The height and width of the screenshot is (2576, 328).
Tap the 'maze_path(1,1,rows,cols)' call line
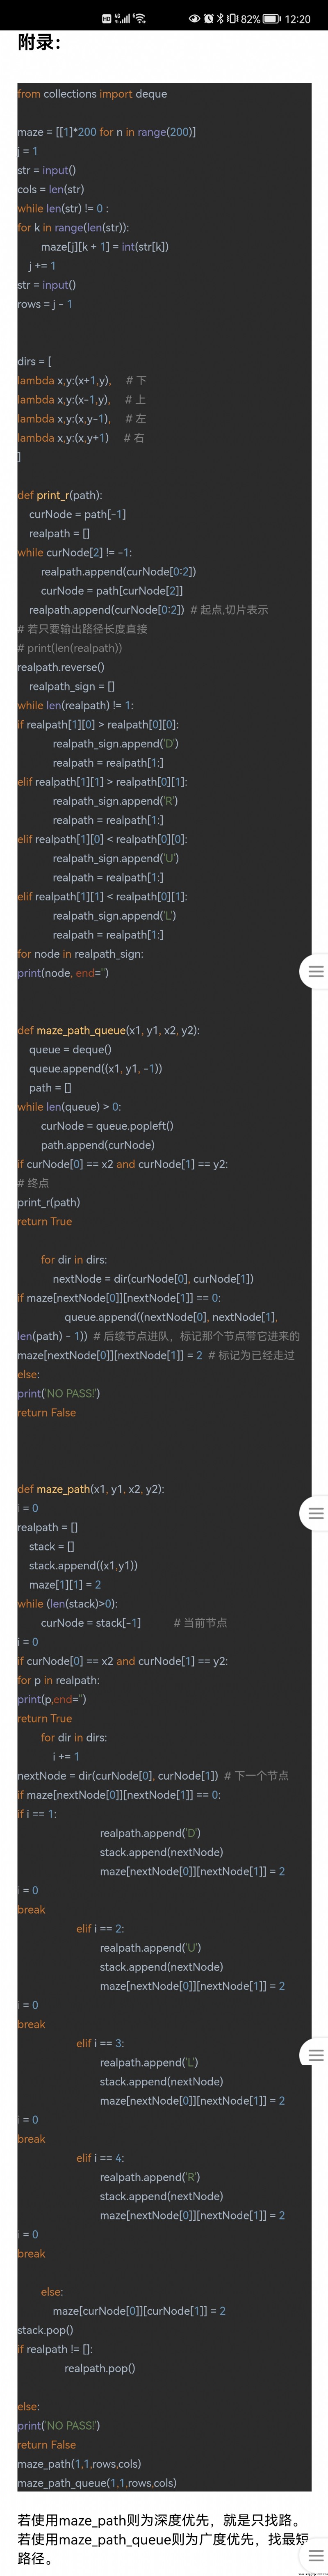[x=79, y=2463]
